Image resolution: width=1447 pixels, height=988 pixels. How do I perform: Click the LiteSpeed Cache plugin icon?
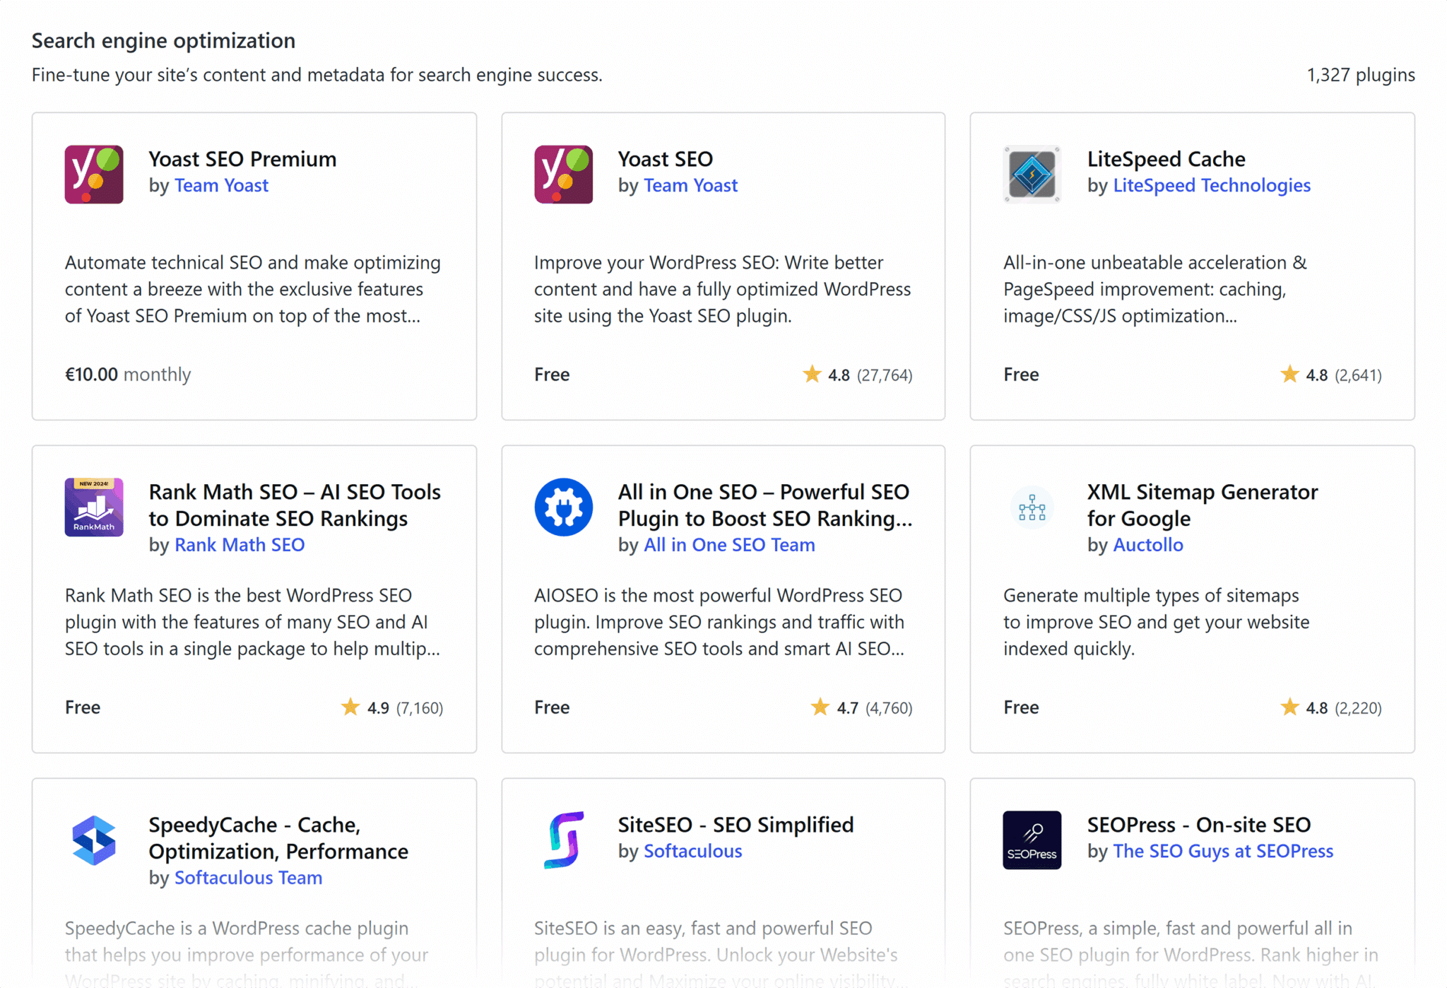(x=1032, y=175)
